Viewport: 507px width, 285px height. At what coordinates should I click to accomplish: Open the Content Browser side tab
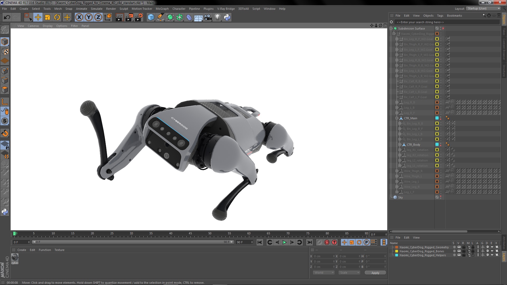504,49
